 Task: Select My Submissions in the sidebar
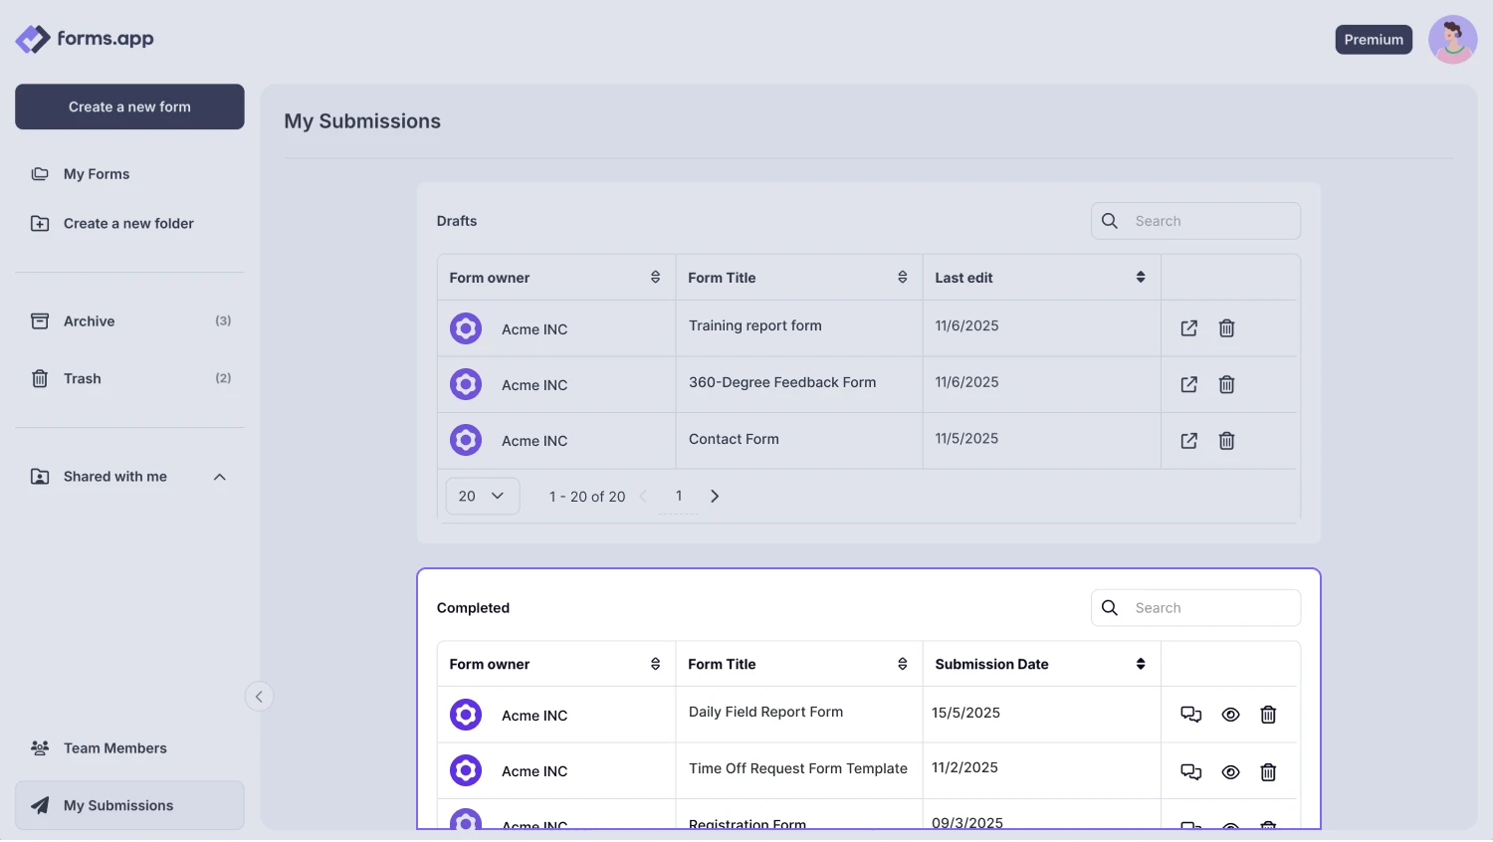pos(117,805)
